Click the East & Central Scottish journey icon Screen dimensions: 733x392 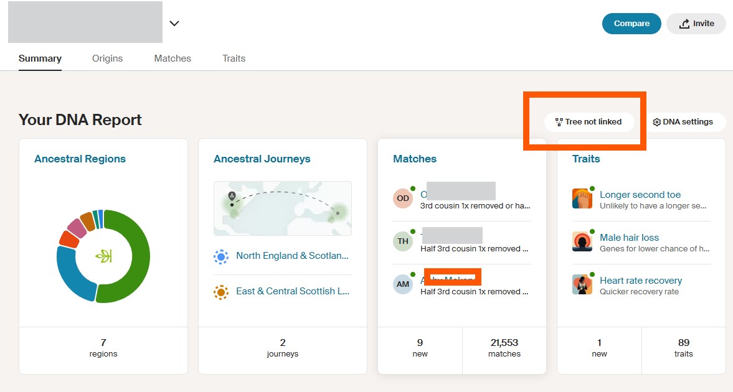pyautogui.click(x=220, y=292)
